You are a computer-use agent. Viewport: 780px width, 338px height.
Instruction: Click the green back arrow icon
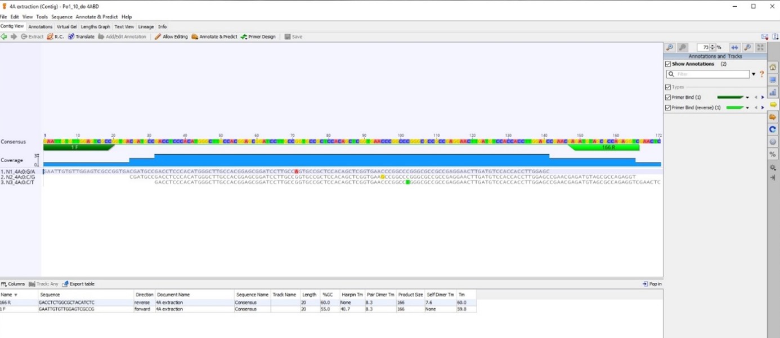point(4,37)
